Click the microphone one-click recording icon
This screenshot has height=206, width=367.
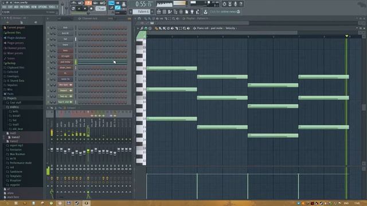(x=235, y=4)
